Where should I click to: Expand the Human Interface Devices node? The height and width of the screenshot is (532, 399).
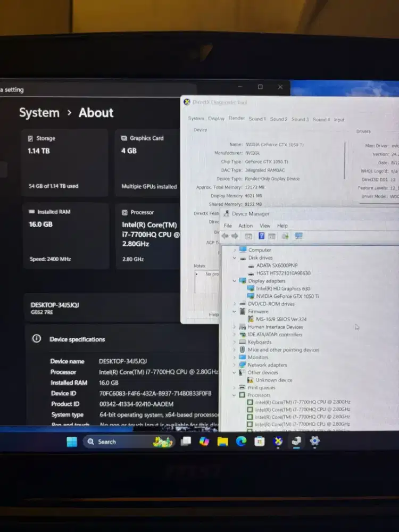click(234, 327)
